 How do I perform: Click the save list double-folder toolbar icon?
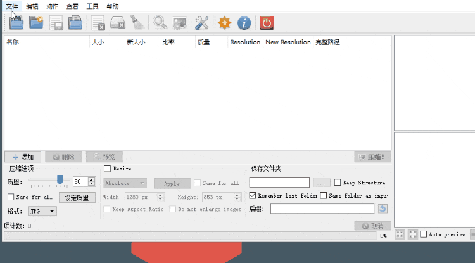tap(75, 23)
